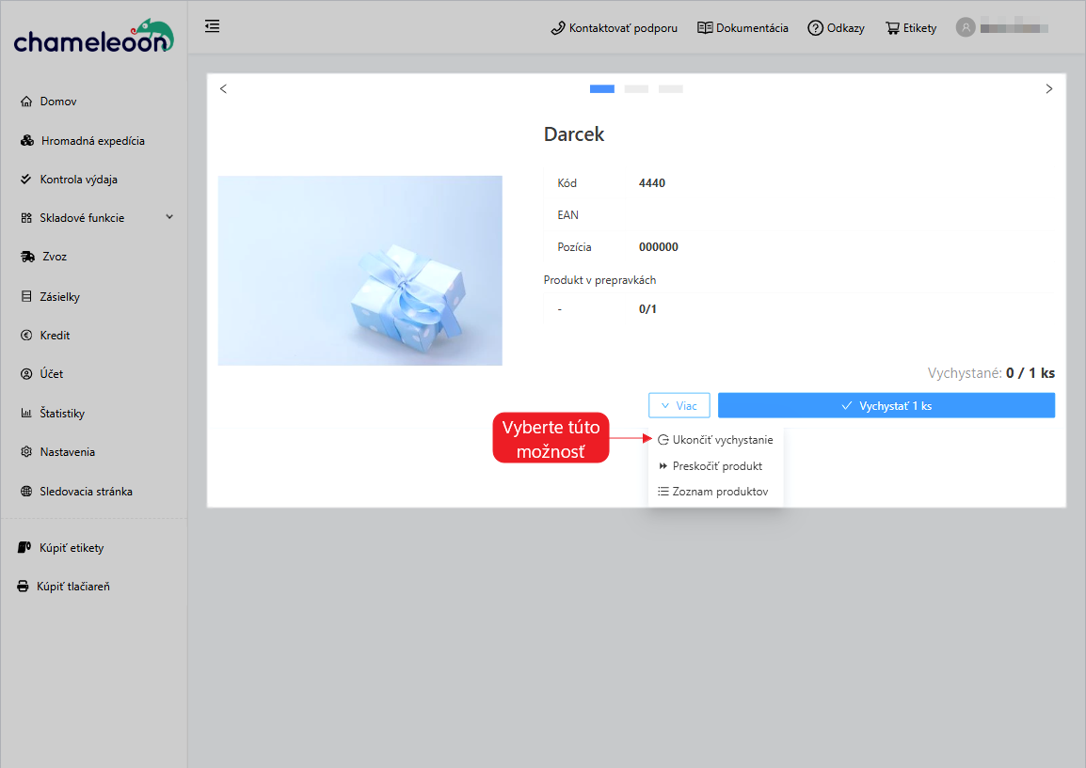Go to previous slide with left arrow
1086x768 pixels.
(223, 89)
